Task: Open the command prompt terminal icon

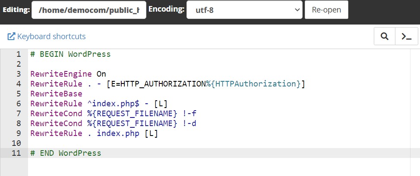Action: click(406, 37)
